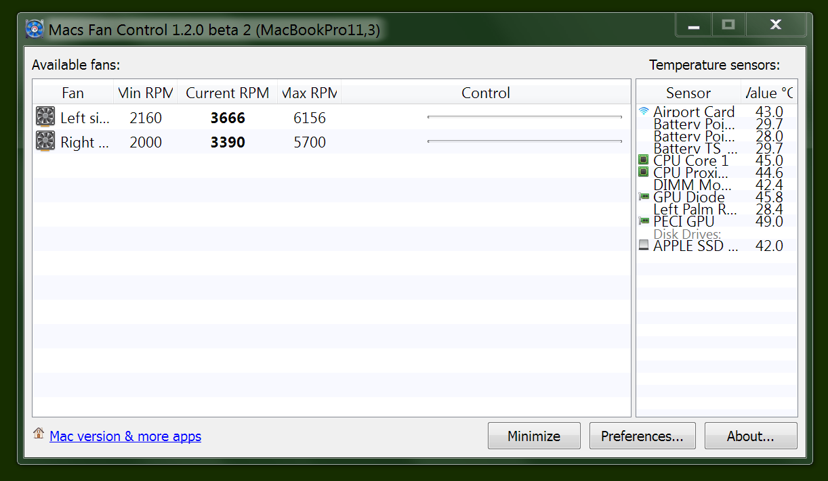Sort by the Current RPM column header
Screen dimensions: 828x481
tap(228, 93)
